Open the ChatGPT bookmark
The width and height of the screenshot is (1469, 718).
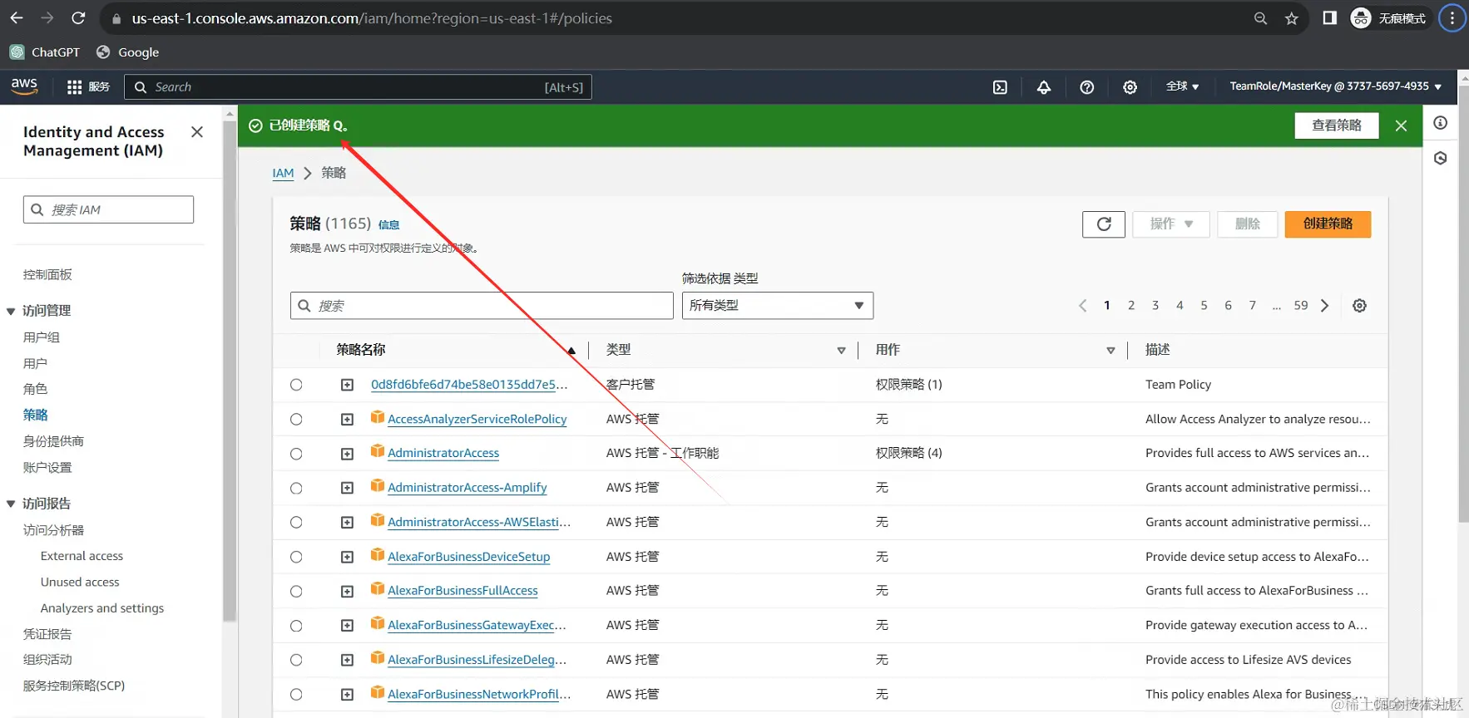(45, 52)
